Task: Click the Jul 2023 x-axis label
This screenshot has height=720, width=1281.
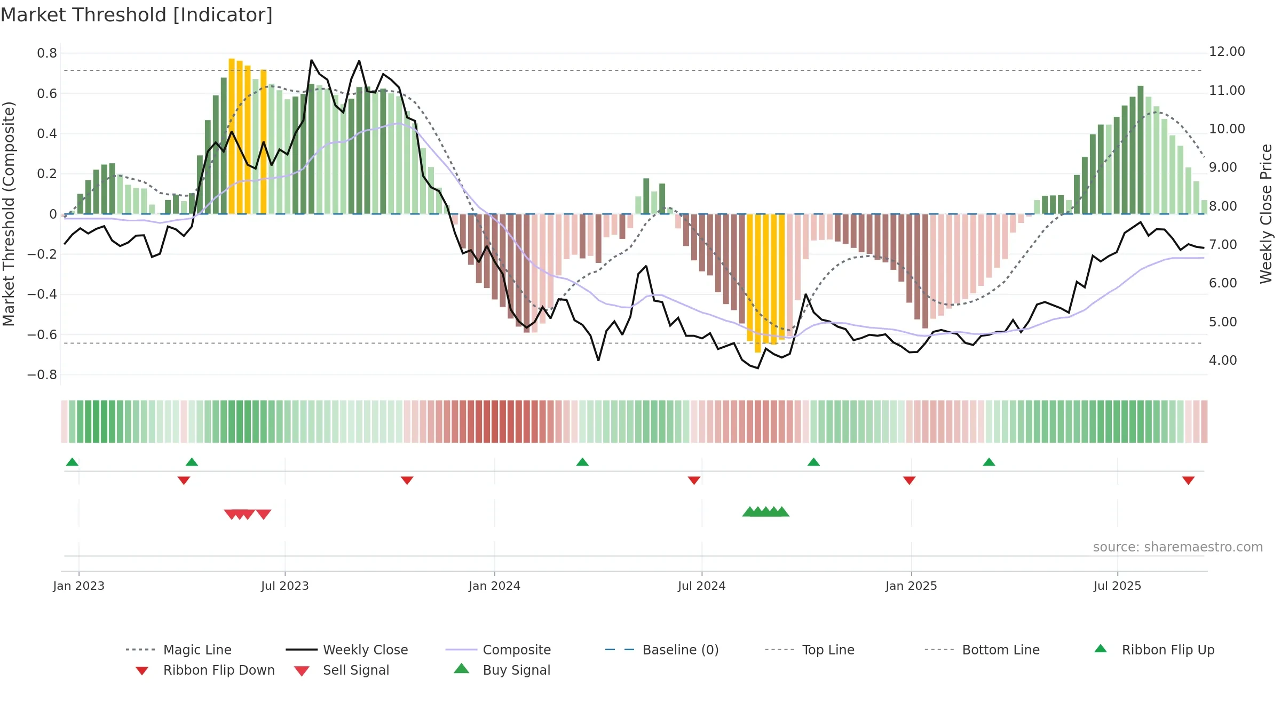Action: pos(285,586)
